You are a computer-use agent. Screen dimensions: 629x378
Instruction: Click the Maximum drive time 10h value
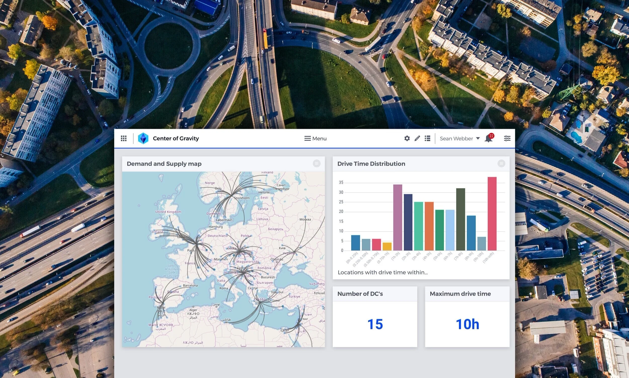(467, 324)
